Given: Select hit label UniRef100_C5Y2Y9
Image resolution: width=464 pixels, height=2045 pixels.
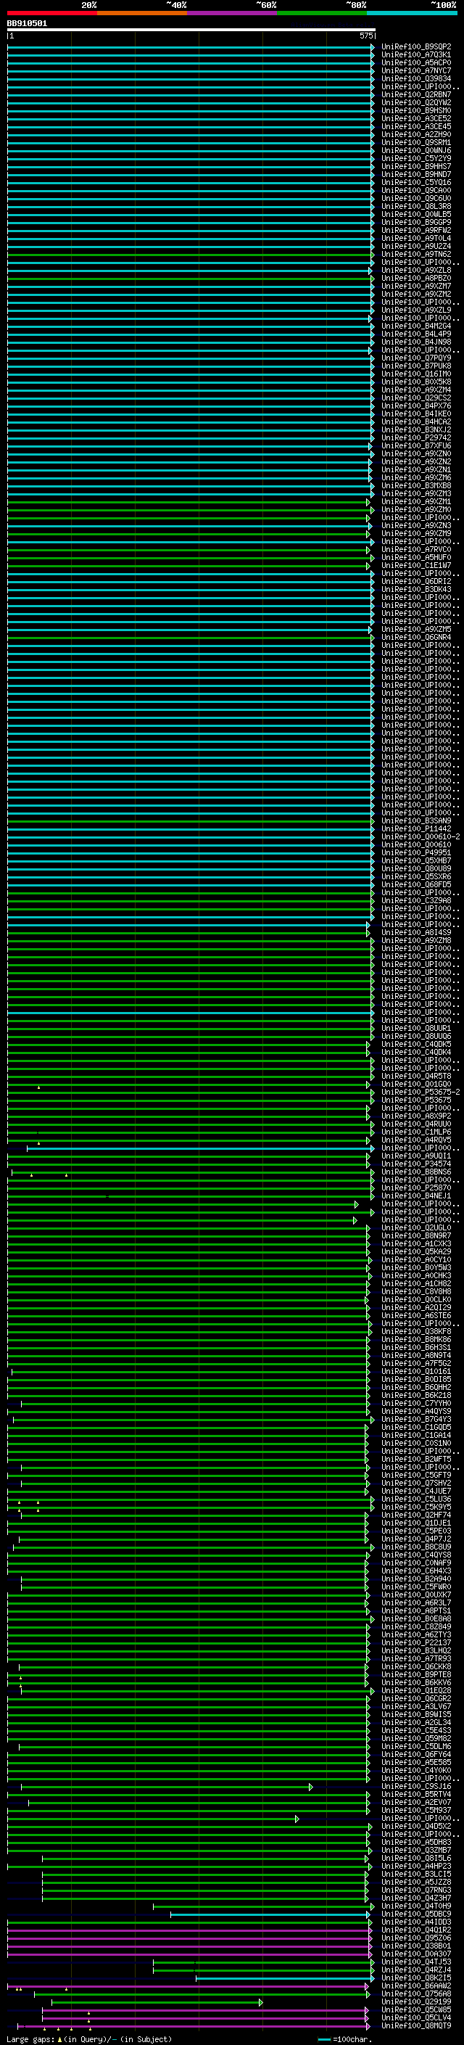Looking at the screenshot, I should (416, 159).
